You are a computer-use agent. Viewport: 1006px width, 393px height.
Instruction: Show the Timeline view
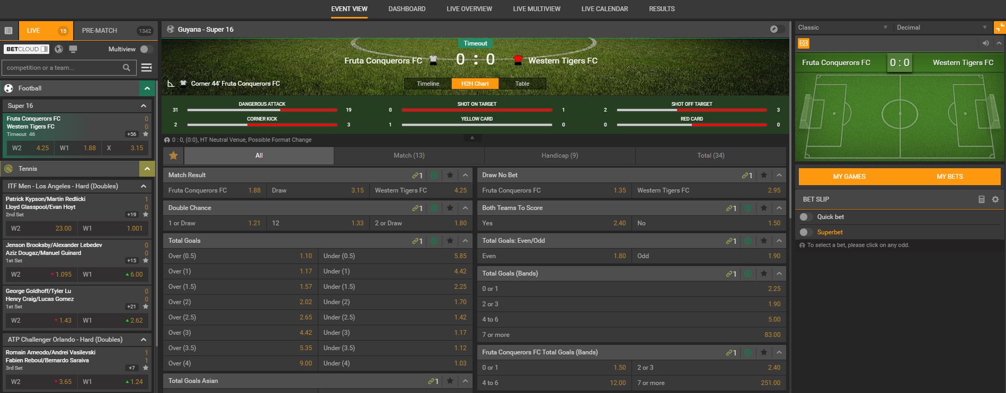tap(428, 84)
